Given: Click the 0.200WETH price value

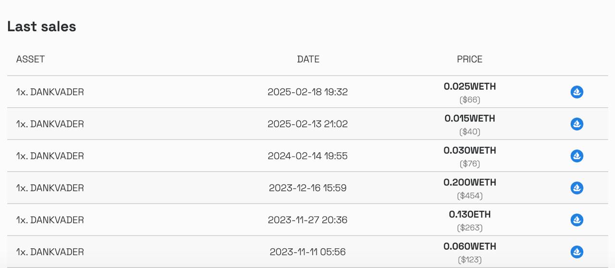Looking at the screenshot, I should click(x=469, y=183).
